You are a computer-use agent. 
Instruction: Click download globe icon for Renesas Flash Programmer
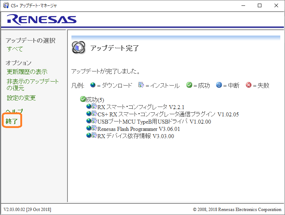click(89, 128)
